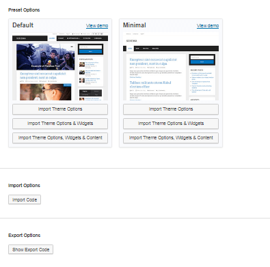Click the Default preset title

23,25
